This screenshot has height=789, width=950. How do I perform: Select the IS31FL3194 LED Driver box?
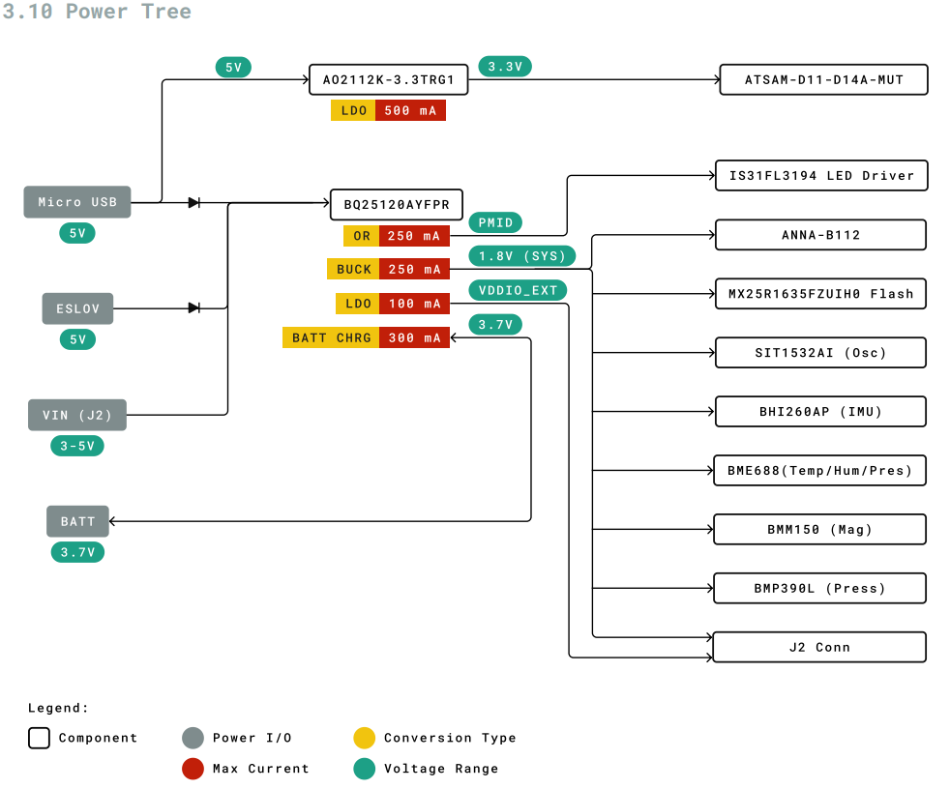coord(821,176)
